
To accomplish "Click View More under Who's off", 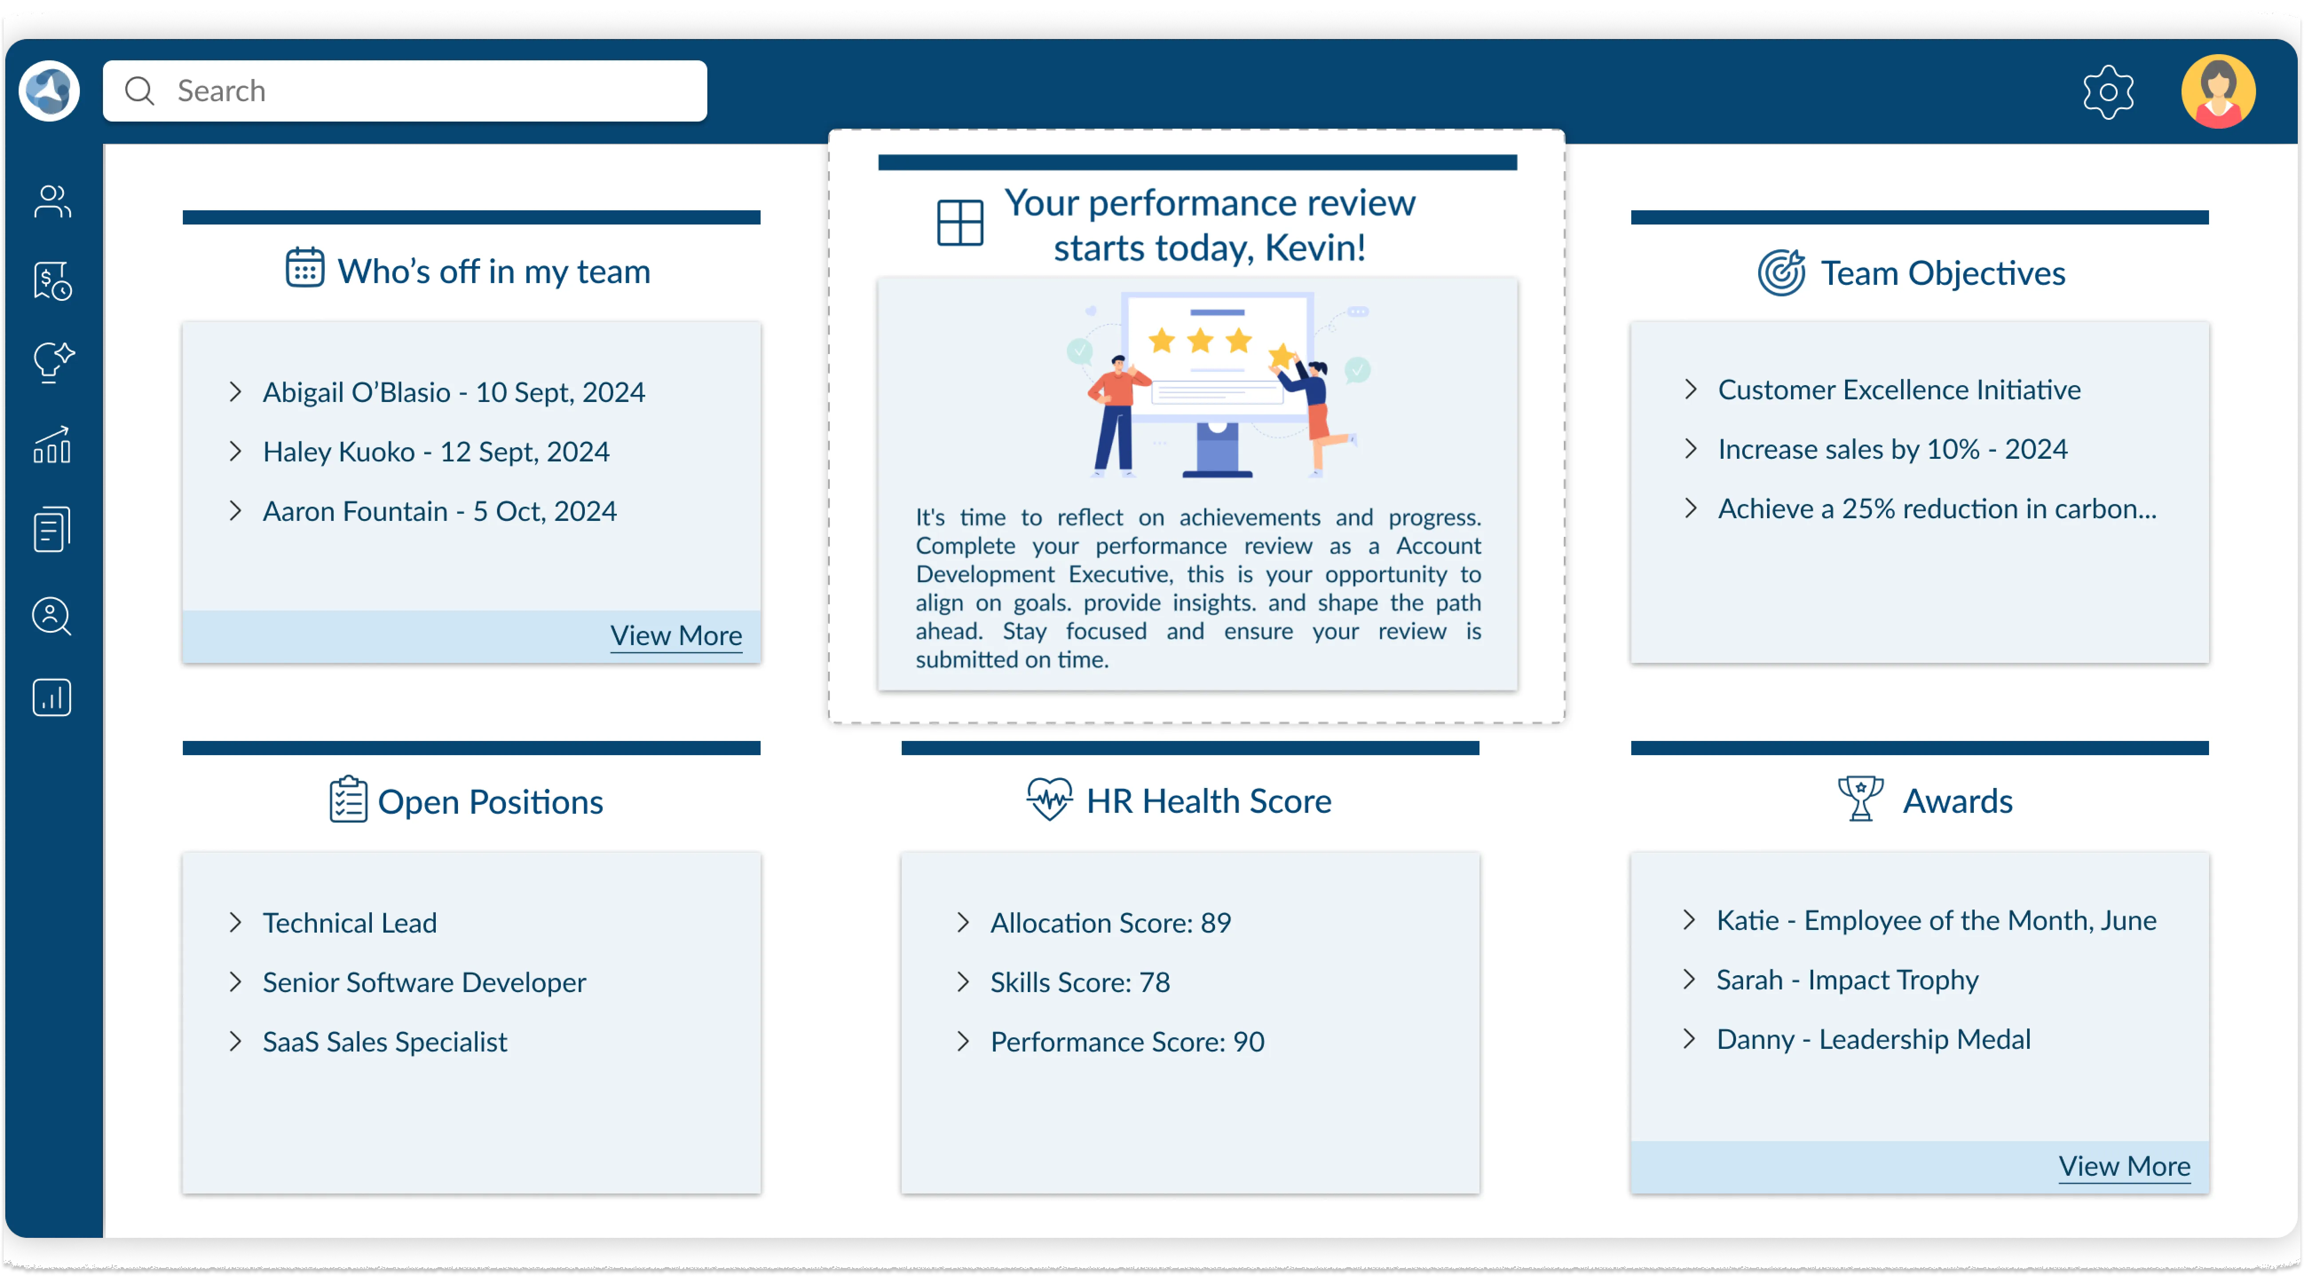I will pos(675,636).
